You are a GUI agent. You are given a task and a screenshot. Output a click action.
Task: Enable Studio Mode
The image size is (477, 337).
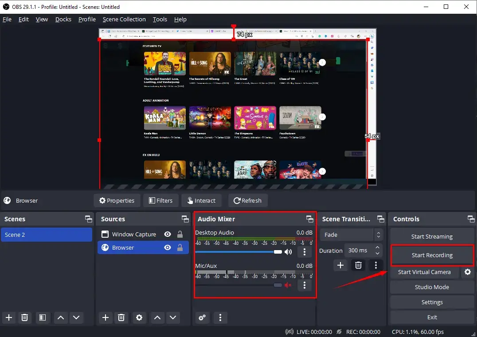432,287
